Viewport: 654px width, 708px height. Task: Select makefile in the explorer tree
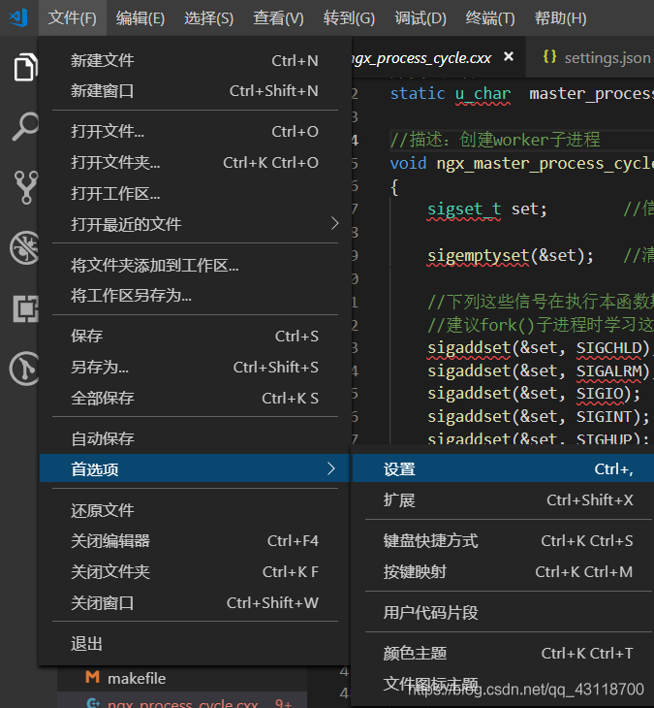182,678
